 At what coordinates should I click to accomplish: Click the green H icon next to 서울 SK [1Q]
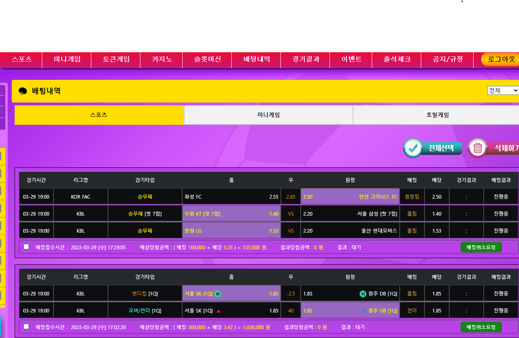(218, 294)
